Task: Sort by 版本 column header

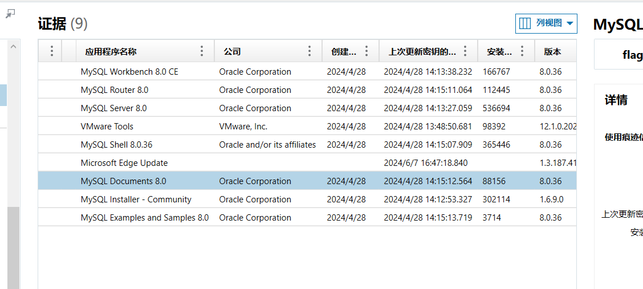Action: click(552, 52)
